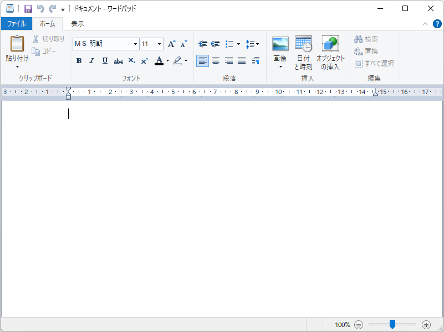Toggle bold formatting
Image resolution: width=444 pixels, height=332 pixels.
pos(79,60)
